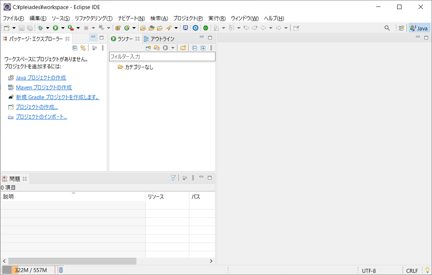Open Runner view menu dots

pos(211,48)
